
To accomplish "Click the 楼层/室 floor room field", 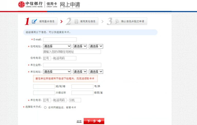I will (x=82, y=93).
